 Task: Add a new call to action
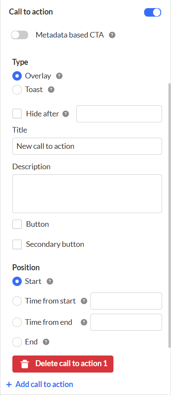tap(40, 384)
